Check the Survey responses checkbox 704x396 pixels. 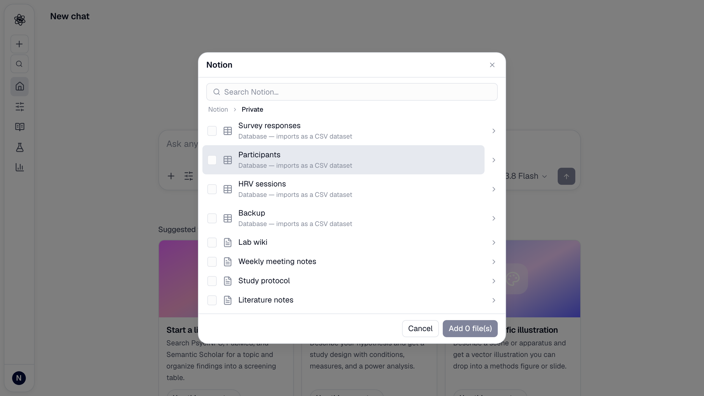coord(212,131)
